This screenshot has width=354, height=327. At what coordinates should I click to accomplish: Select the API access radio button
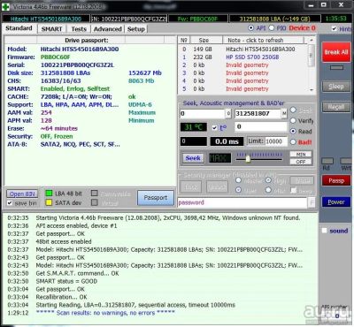251,28
